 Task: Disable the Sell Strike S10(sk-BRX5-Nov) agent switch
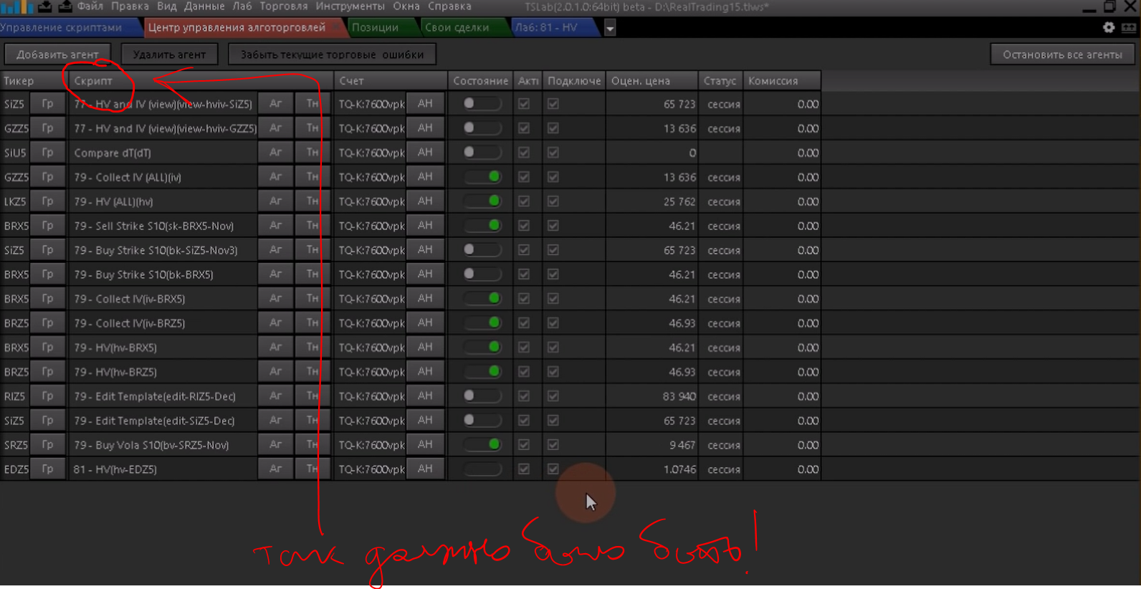(482, 226)
